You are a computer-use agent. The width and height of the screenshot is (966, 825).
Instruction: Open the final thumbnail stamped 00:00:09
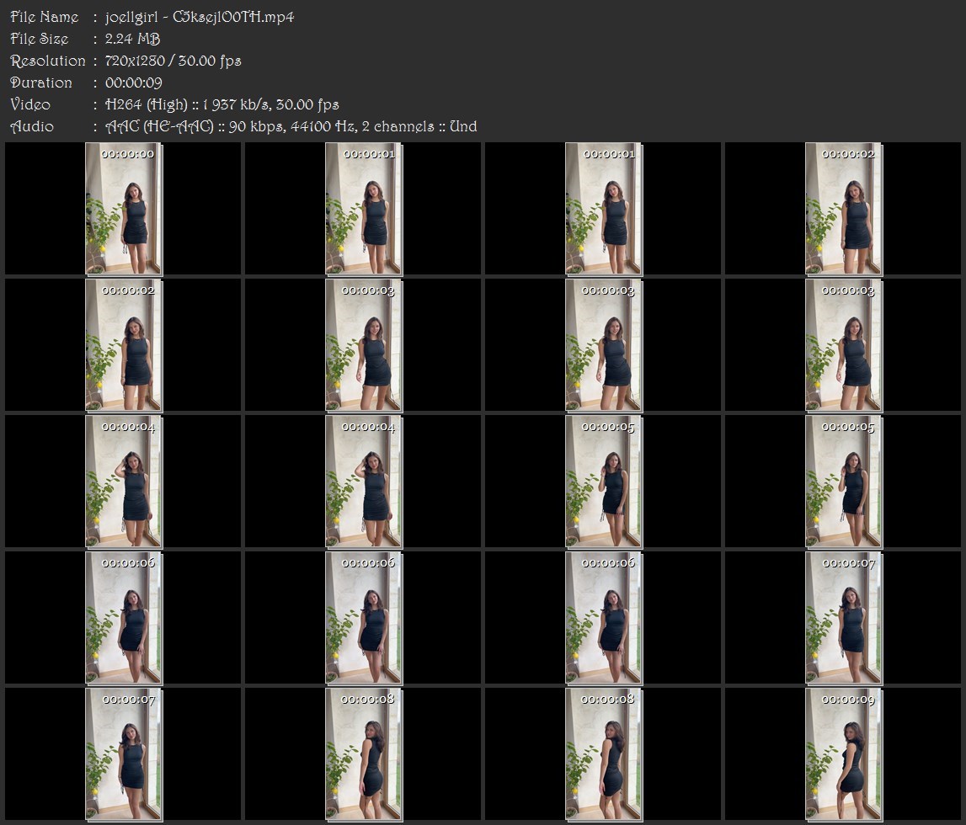click(x=844, y=754)
